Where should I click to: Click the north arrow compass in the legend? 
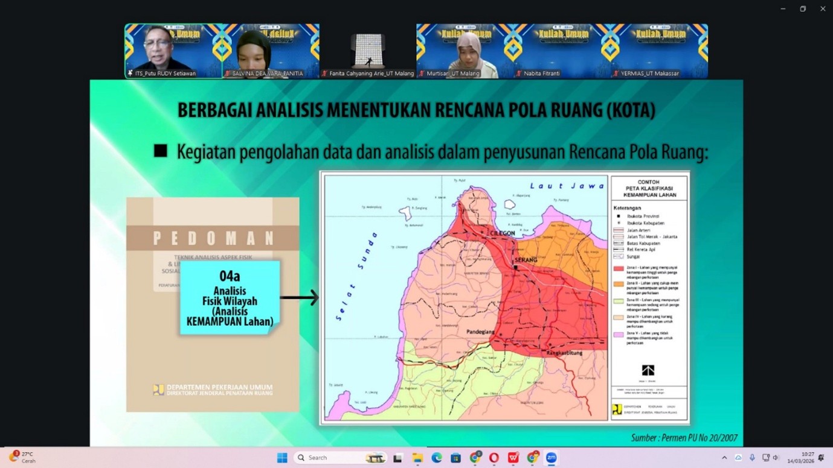point(648,370)
